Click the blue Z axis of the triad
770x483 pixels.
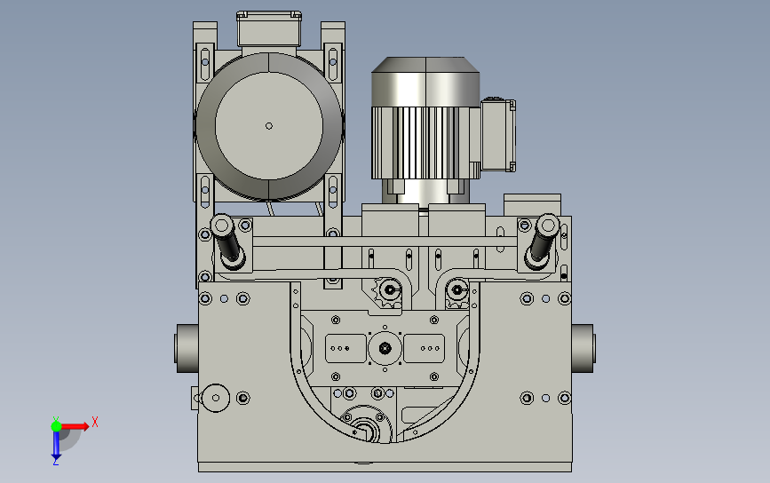(x=56, y=446)
